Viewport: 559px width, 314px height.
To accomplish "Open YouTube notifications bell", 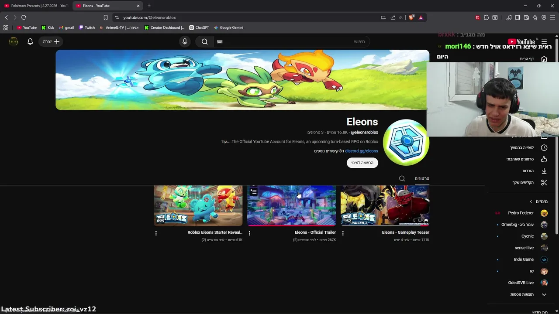I will click(30, 41).
